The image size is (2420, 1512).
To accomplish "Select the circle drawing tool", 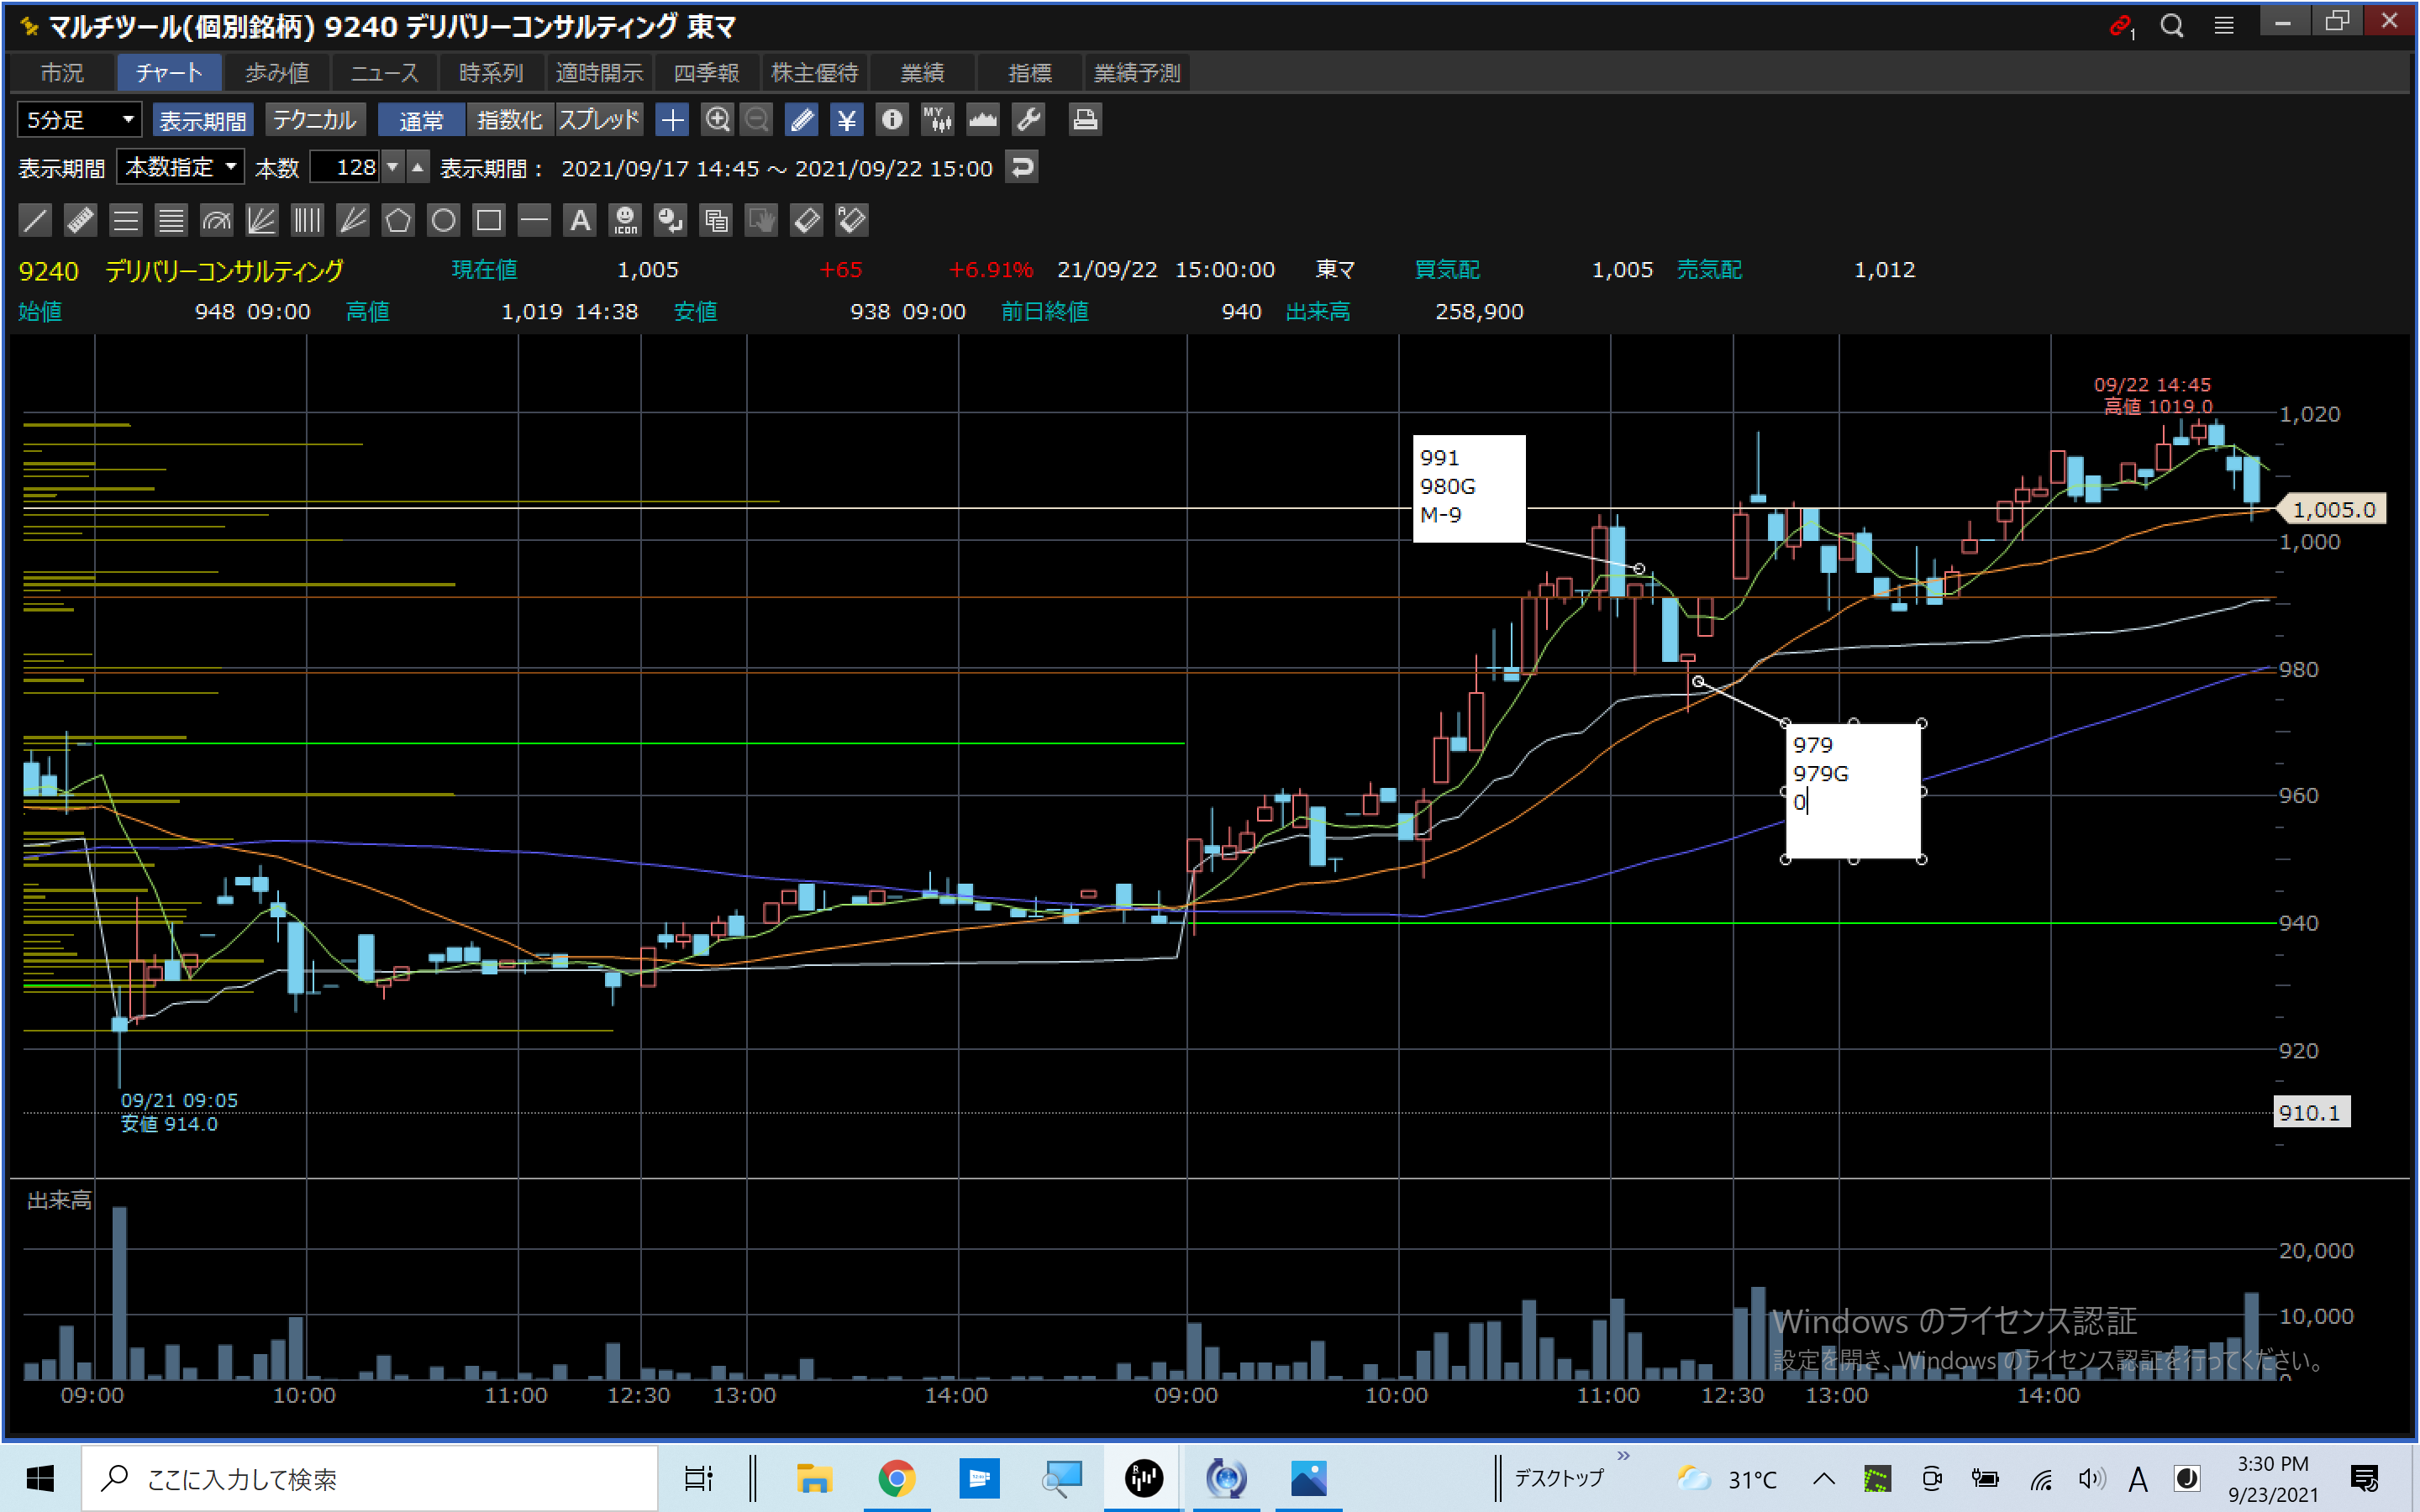I will click(443, 220).
